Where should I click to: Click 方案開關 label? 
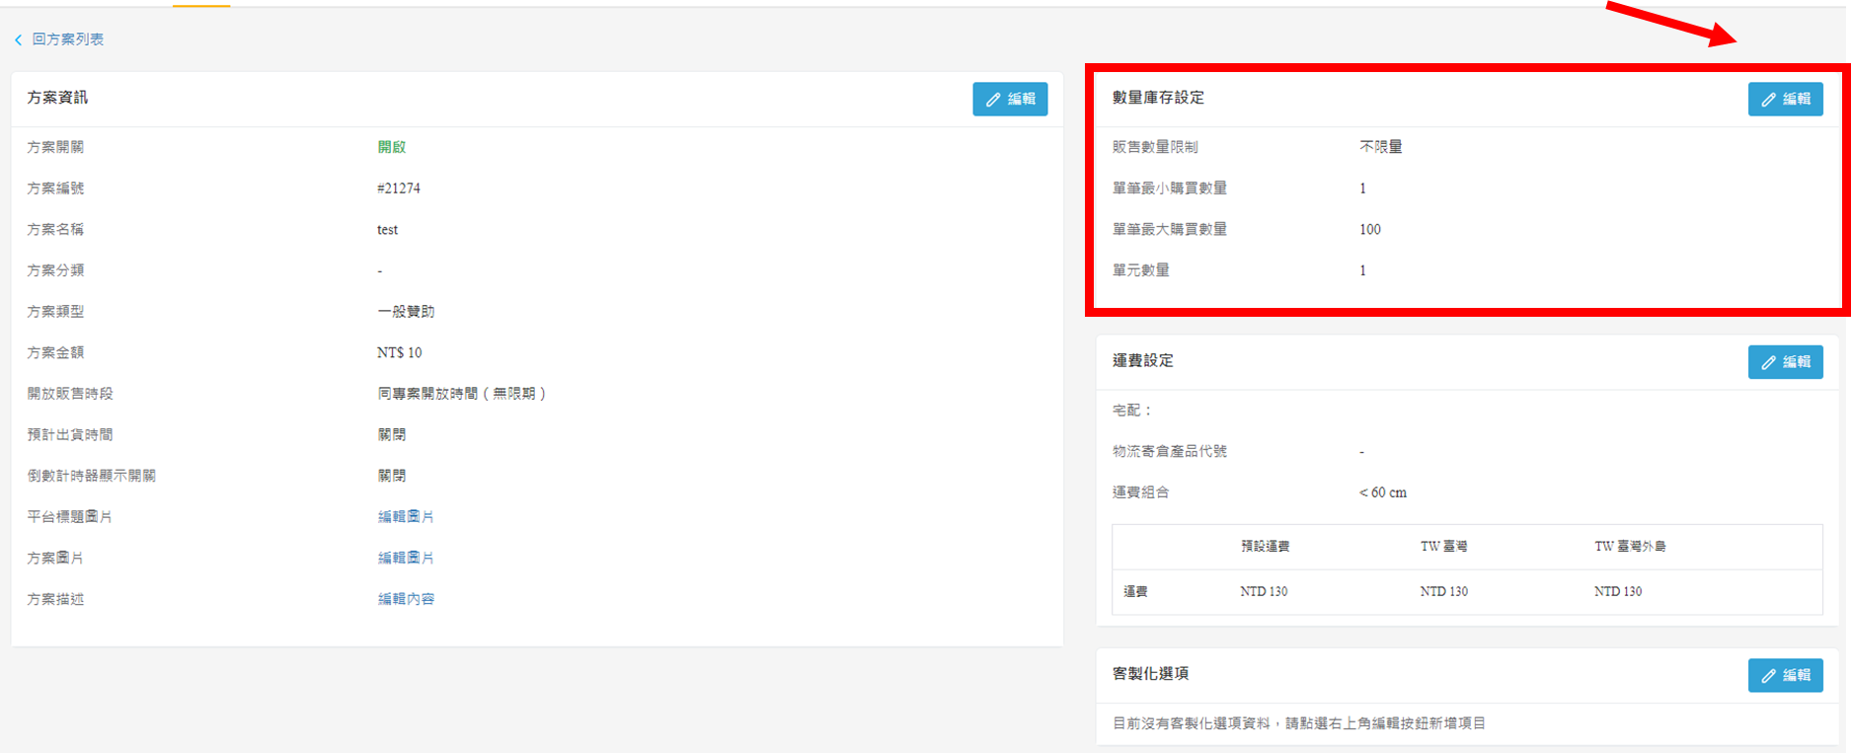tap(55, 147)
